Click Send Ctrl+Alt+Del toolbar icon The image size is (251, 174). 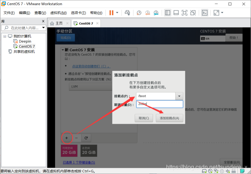pos(127,13)
